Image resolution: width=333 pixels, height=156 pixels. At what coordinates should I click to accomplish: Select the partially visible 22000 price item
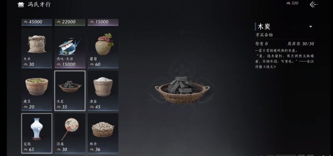tap(70, 22)
